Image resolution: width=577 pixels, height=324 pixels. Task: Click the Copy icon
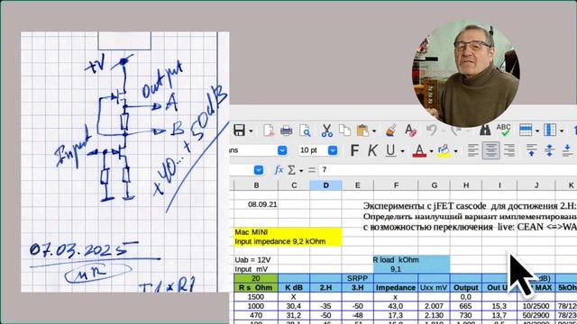[x=344, y=130]
